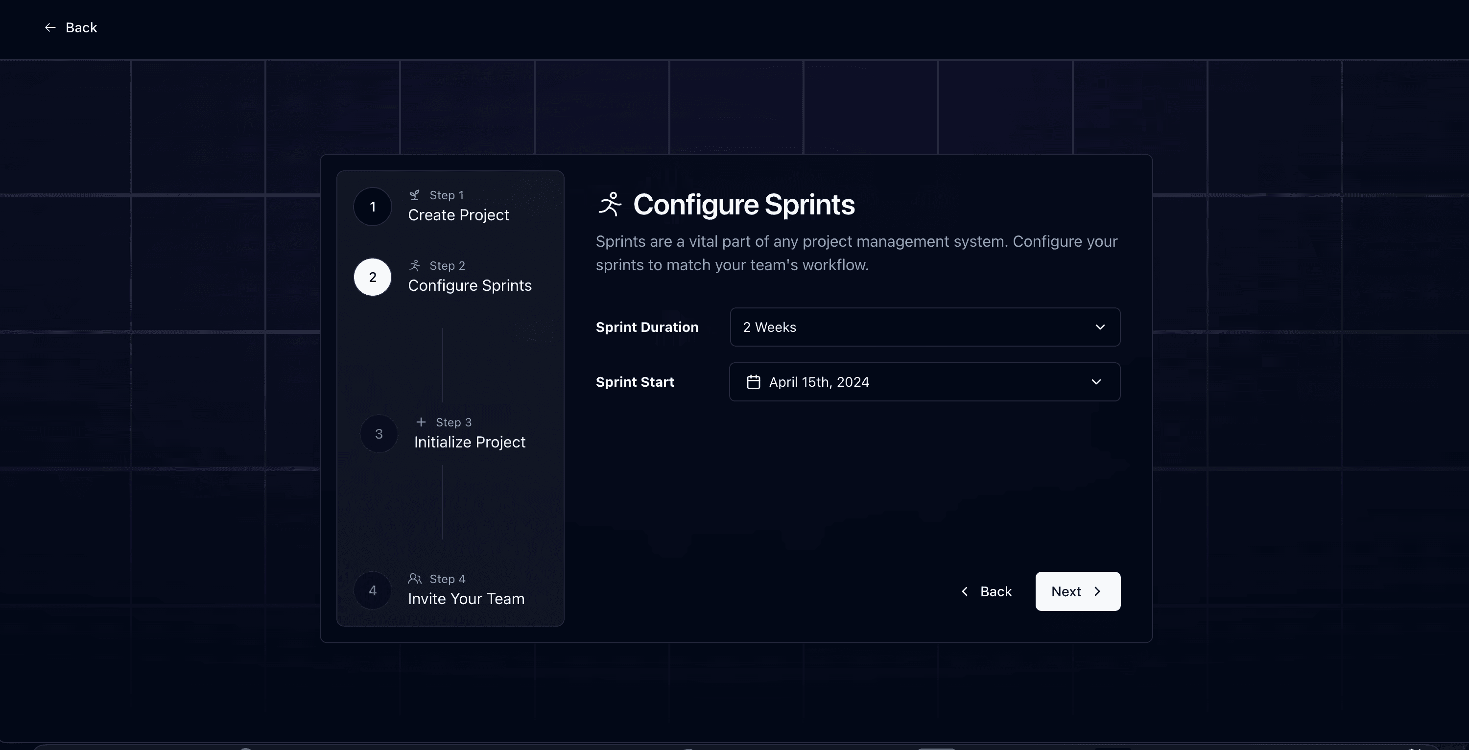
Task: Click the Sprint Start label
Action: click(635, 382)
